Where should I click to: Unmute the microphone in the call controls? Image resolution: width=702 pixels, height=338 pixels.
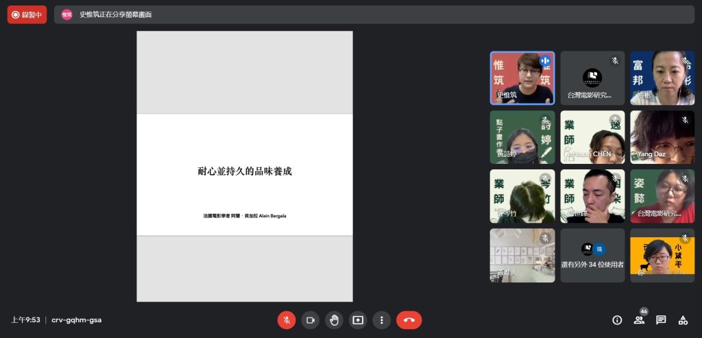click(x=287, y=319)
